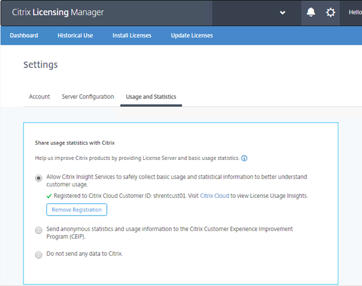Navigate to Update Licenses

pos(192,36)
